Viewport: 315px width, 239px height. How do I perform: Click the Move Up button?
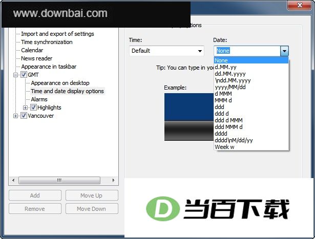(x=92, y=195)
